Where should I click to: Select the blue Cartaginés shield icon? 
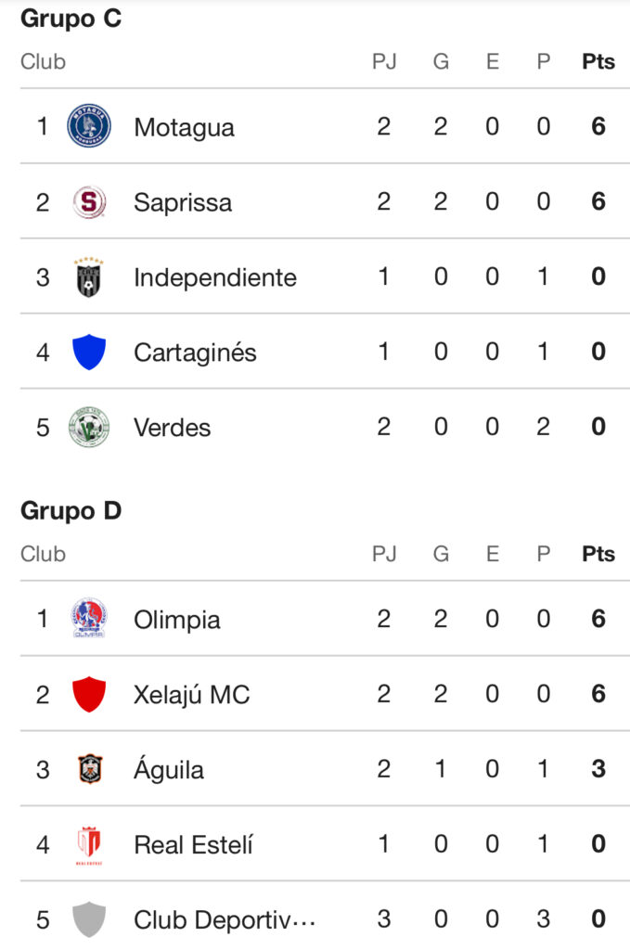89,353
